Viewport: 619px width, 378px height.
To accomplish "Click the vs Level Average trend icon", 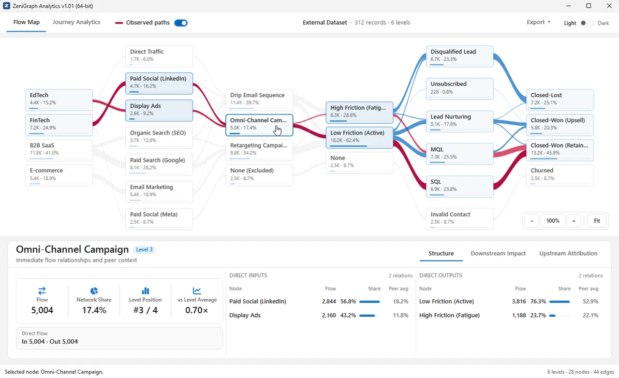I will pyautogui.click(x=197, y=290).
